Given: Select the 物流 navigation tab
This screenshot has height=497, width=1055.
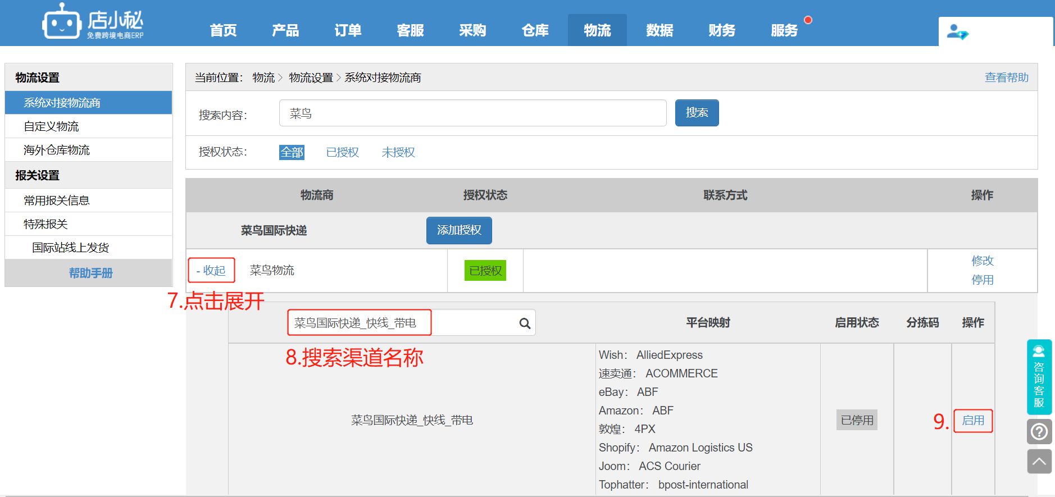Looking at the screenshot, I should click(x=597, y=30).
